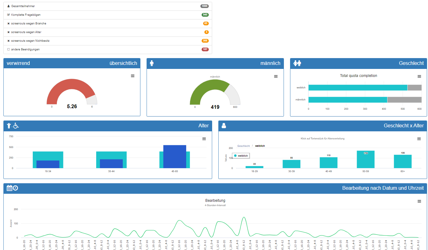
Task: Open the chart menu in verwirrend gauge panel
Action: (133, 76)
